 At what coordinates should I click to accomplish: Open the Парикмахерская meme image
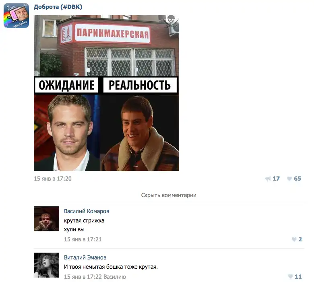106,93
